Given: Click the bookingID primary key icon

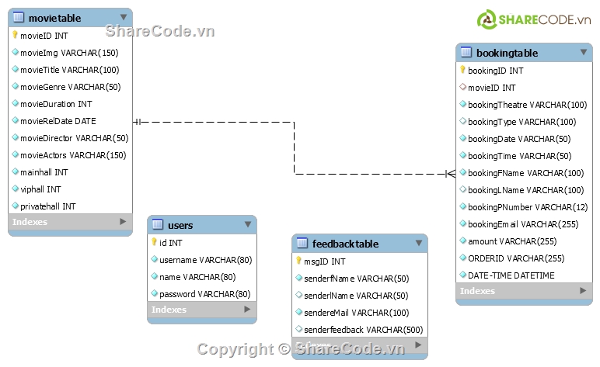Looking at the screenshot, I should (x=462, y=70).
